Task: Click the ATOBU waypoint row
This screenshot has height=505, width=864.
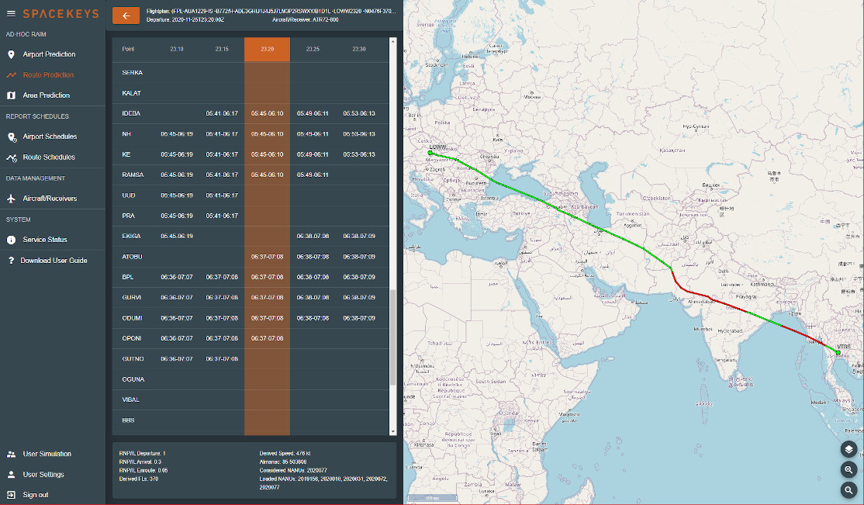Action: pyautogui.click(x=251, y=256)
